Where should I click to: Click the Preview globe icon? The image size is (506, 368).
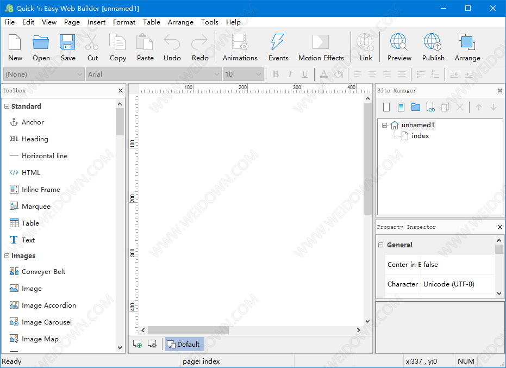(x=398, y=47)
